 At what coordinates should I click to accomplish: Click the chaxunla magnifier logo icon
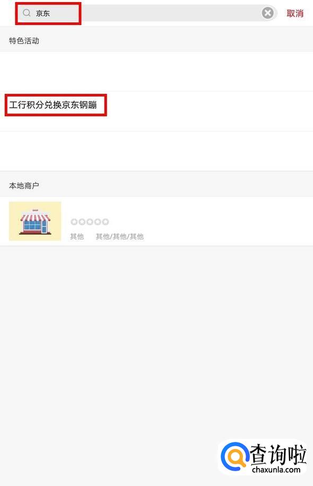(234, 456)
